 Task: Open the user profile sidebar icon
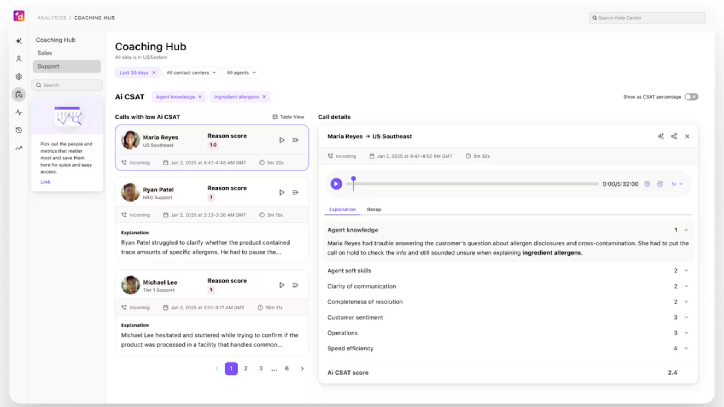(19, 59)
